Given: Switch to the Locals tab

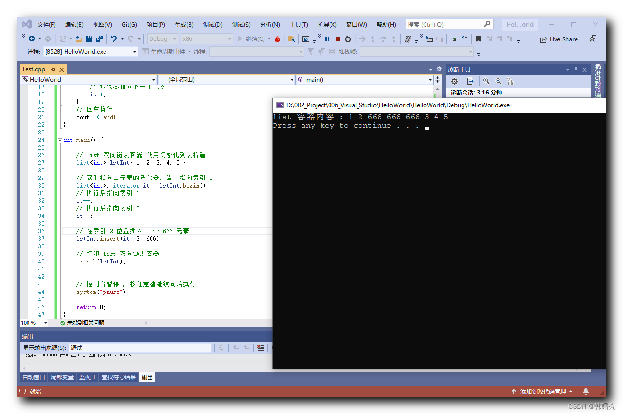Looking at the screenshot, I should click(62, 377).
